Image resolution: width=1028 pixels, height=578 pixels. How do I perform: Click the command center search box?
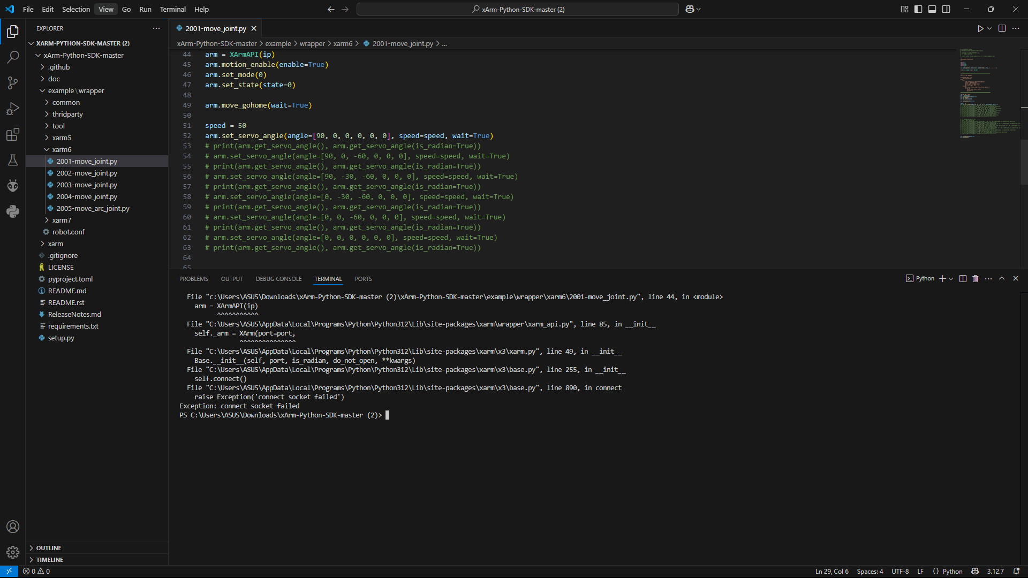point(518,9)
